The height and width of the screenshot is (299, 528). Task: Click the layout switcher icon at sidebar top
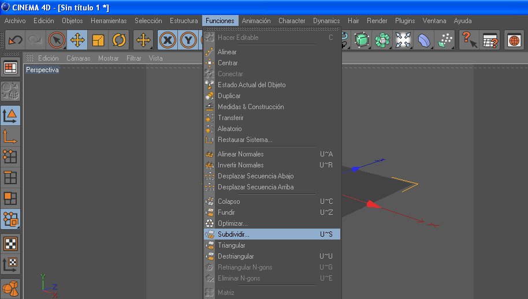[10, 68]
